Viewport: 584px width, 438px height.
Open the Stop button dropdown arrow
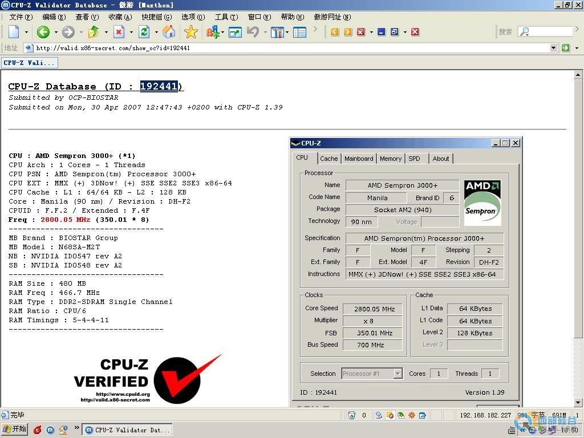tap(131, 33)
